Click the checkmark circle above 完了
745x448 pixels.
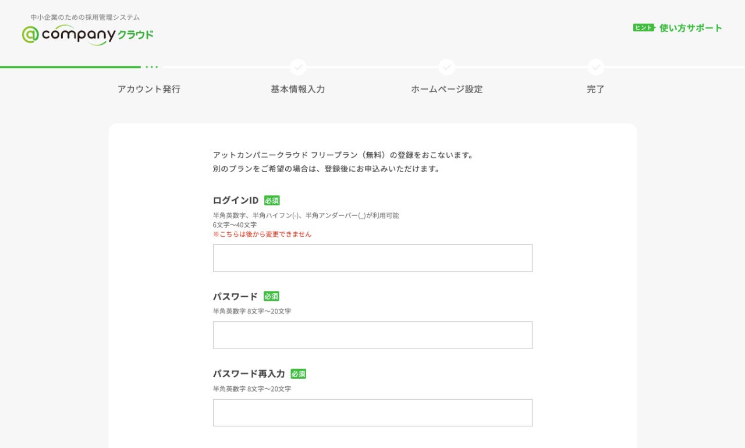click(595, 67)
